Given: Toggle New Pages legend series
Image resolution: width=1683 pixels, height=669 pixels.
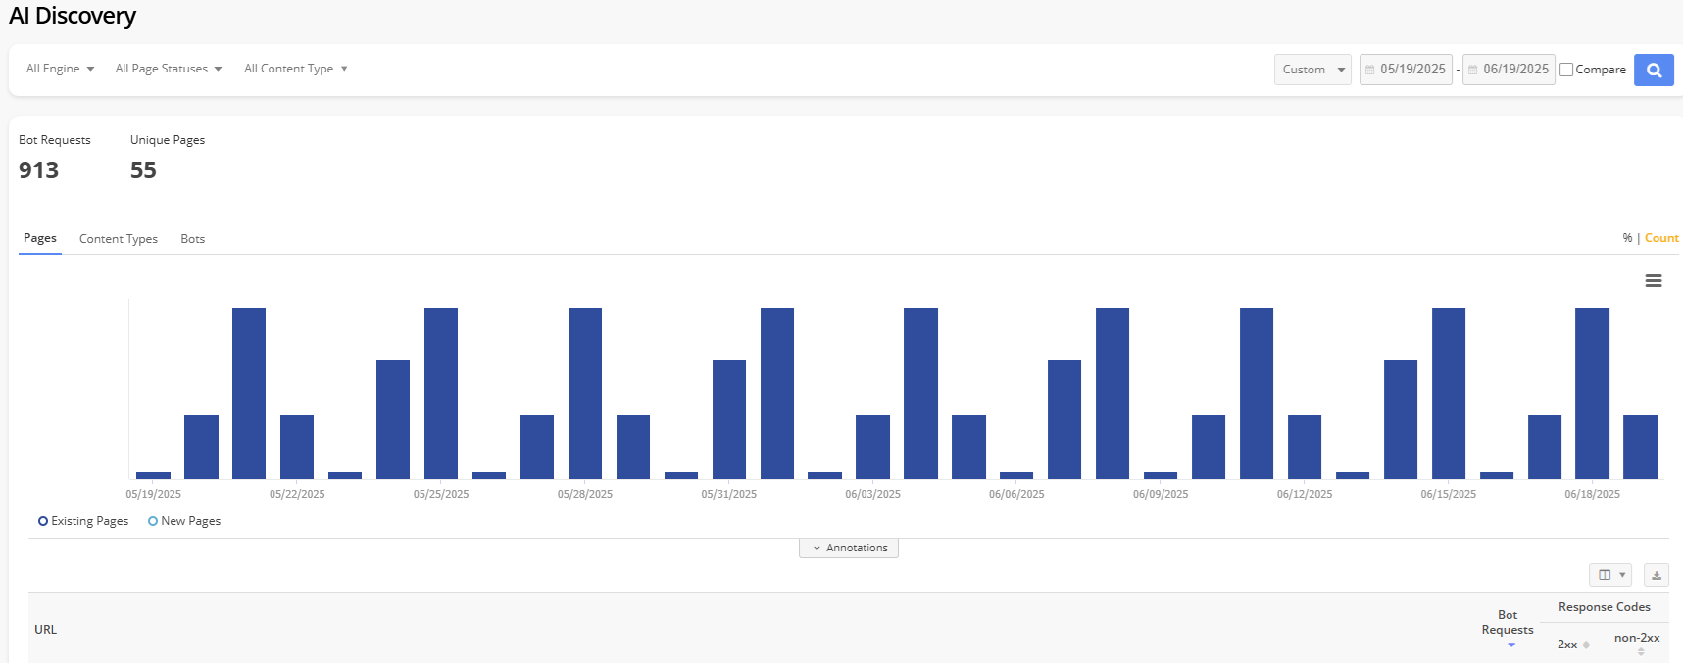Looking at the screenshot, I should tap(184, 521).
